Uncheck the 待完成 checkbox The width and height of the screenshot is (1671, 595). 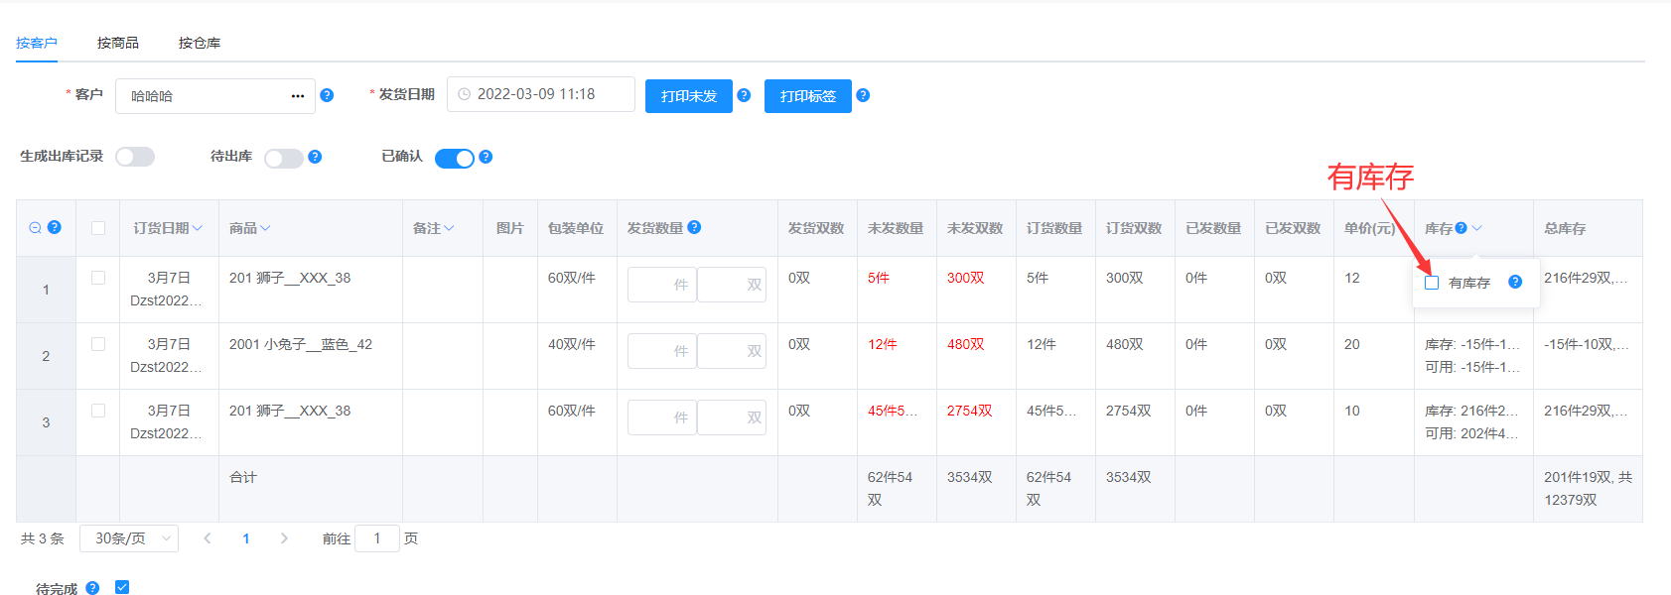tap(122, 587)
